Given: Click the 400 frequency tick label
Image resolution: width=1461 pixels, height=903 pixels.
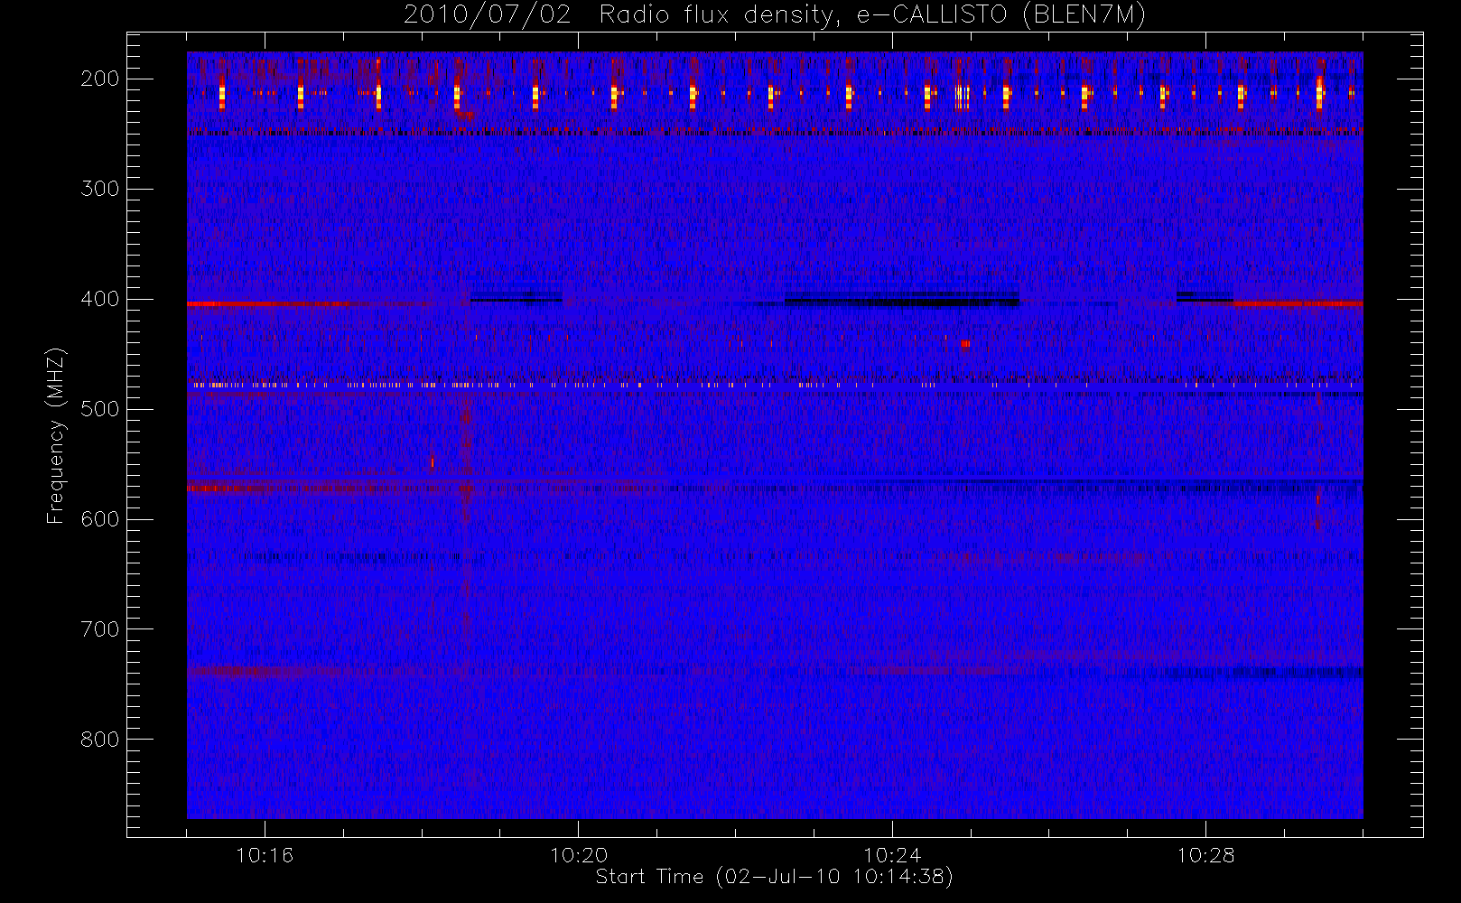Looking at the screenshot, I should point(99,299).
